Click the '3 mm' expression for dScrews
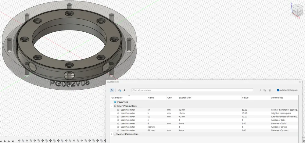 (x=181, y=130)
